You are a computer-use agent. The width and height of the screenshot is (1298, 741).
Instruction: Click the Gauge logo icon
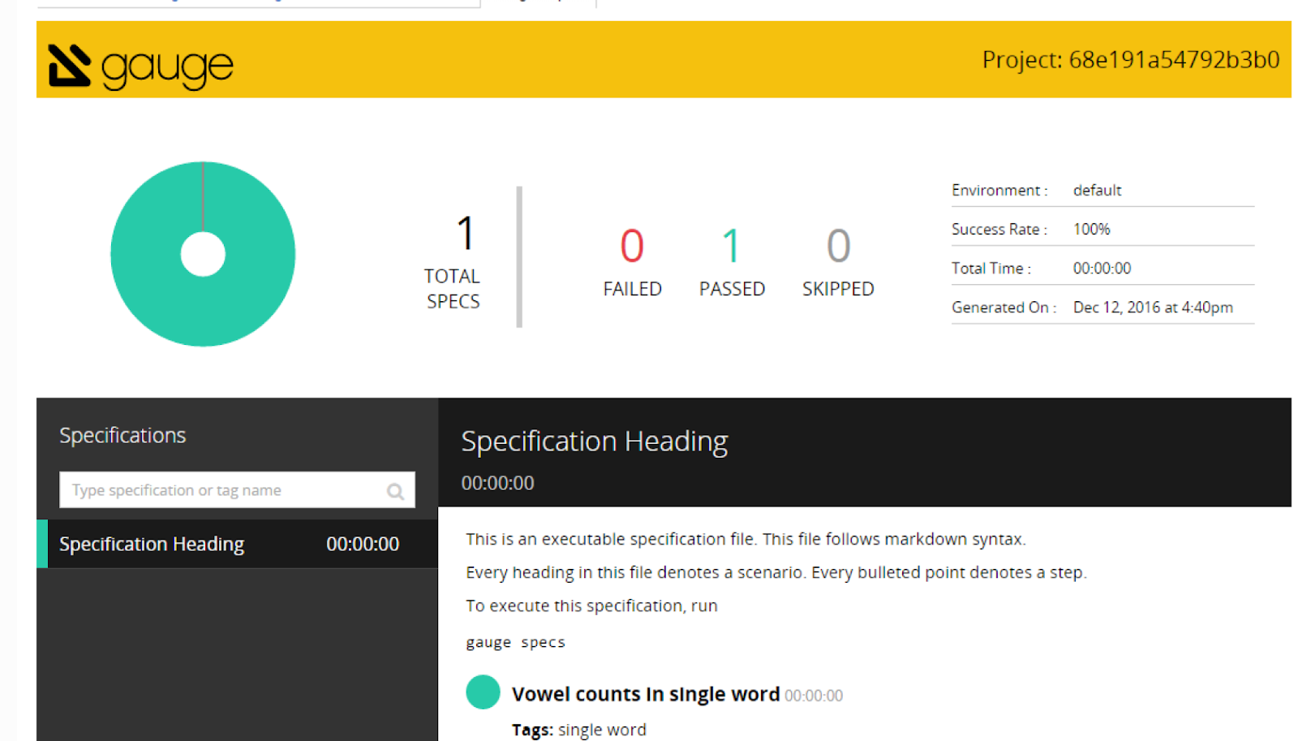point(70,66)
